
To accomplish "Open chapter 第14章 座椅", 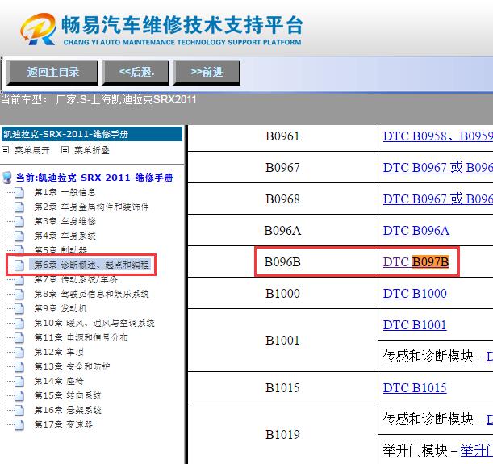I will tap(59, 381).
